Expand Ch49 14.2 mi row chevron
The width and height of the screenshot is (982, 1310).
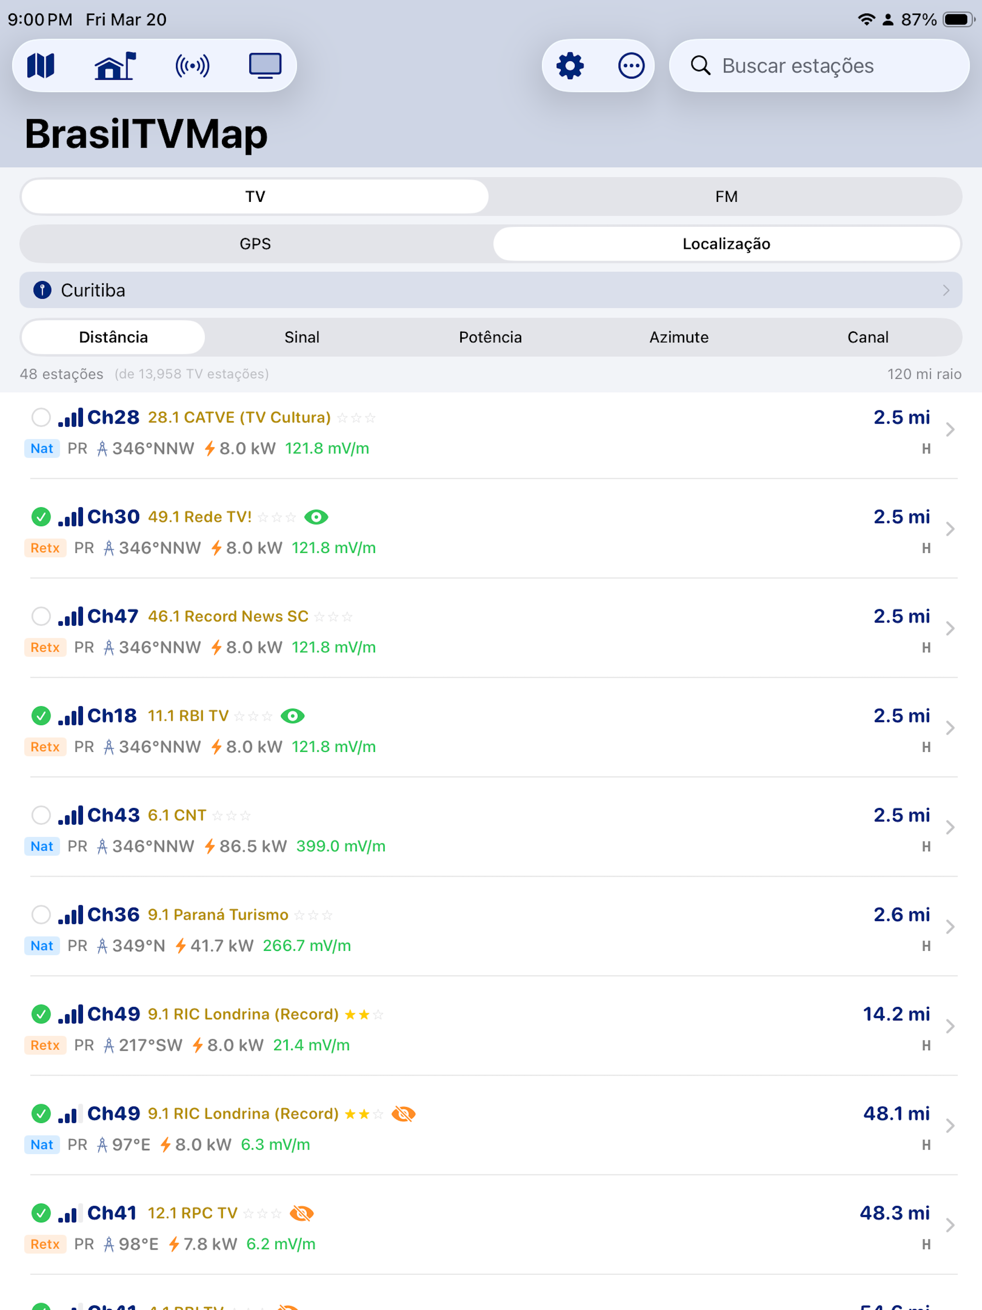point(950,1026)
